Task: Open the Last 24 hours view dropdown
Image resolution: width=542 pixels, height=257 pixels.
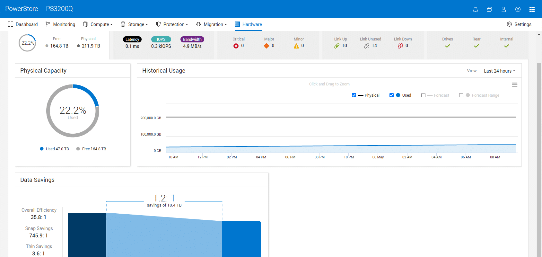Action: [x=499, y=71]
